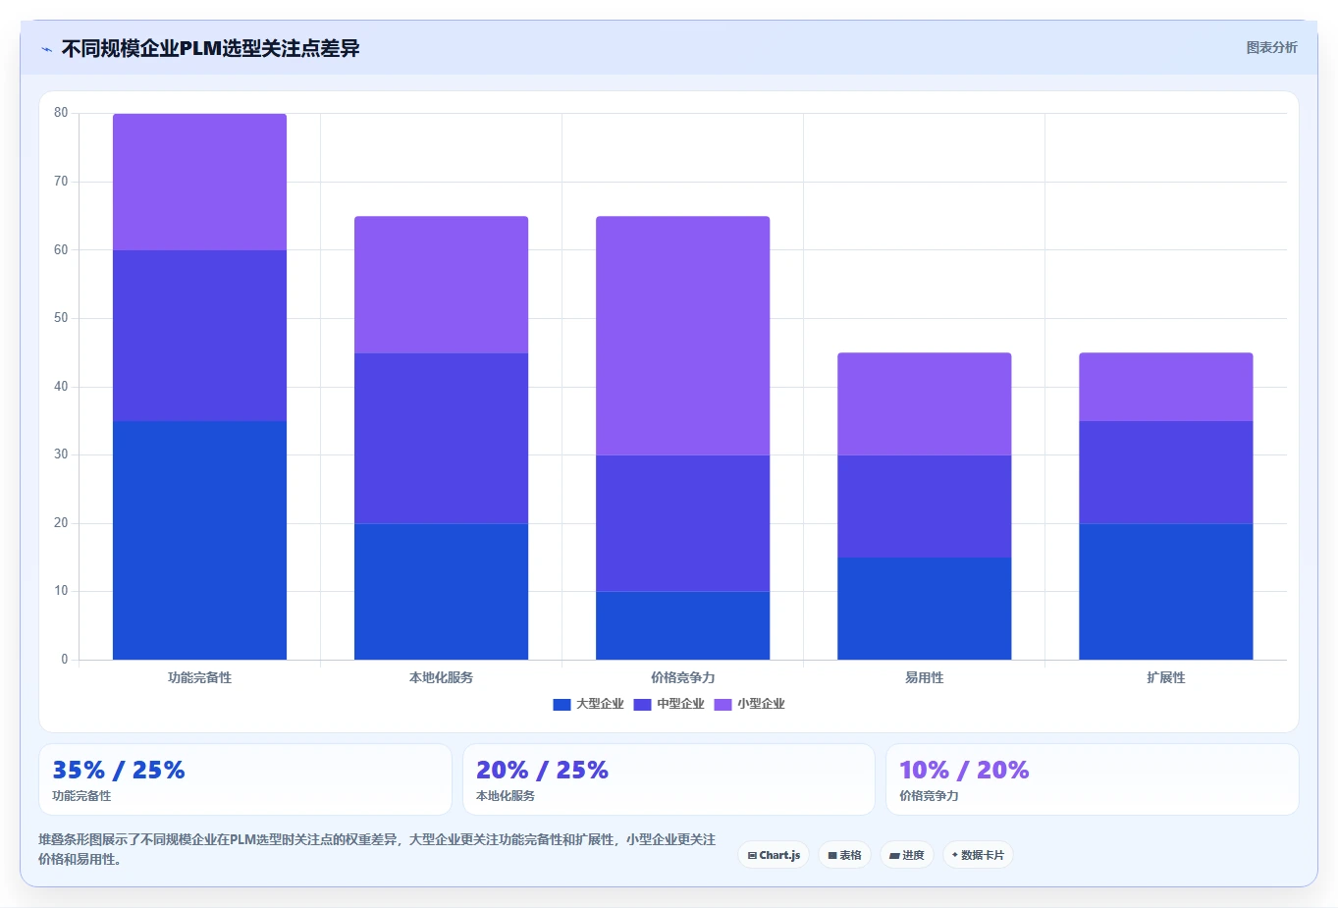Click the 小型企业 segment of 易用性 bar
This screenshot has height=908, width=1338.
pos(924,403)
